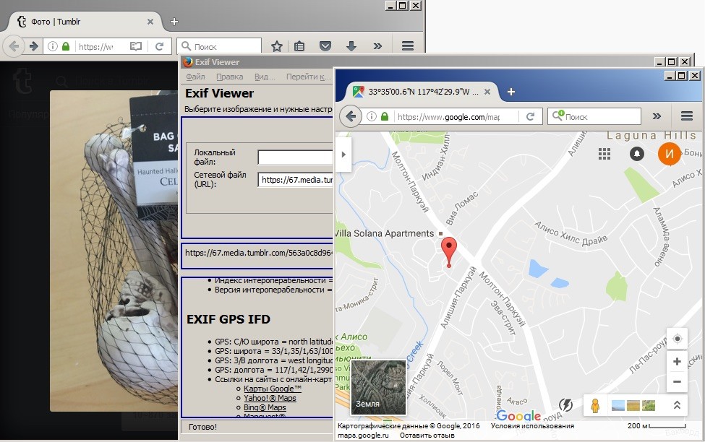Open the Google account avatar И
The width and height of the screenshot is (705, 442).
[670, 154]
